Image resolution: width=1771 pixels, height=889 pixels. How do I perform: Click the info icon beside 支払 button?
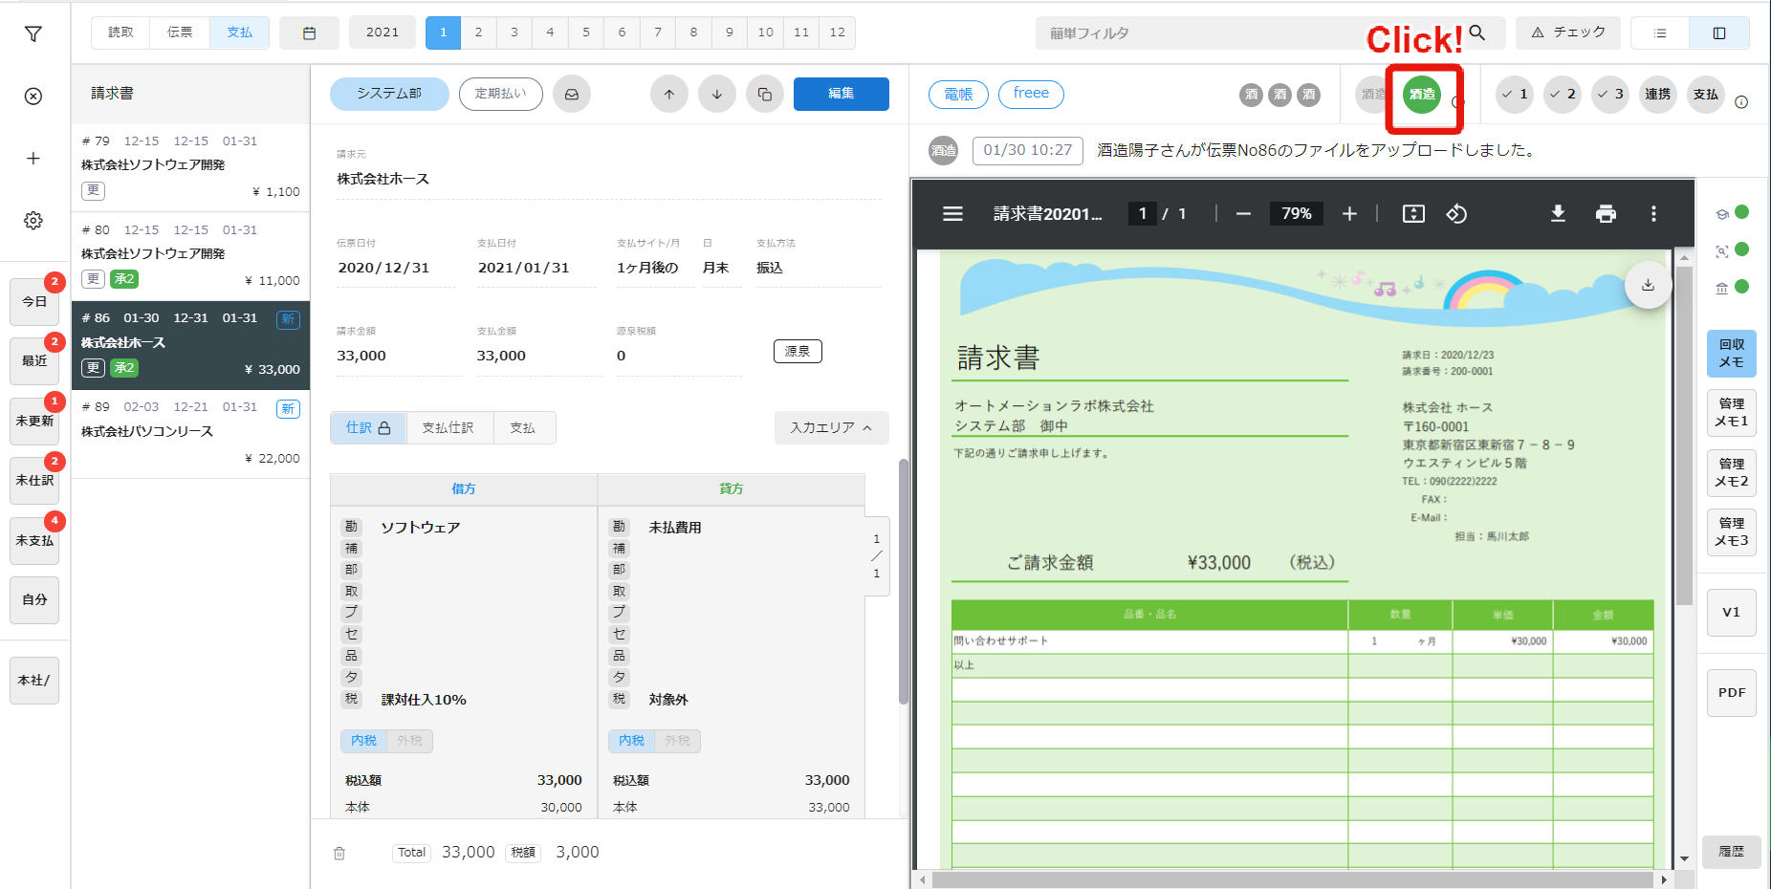point(1741,102)
